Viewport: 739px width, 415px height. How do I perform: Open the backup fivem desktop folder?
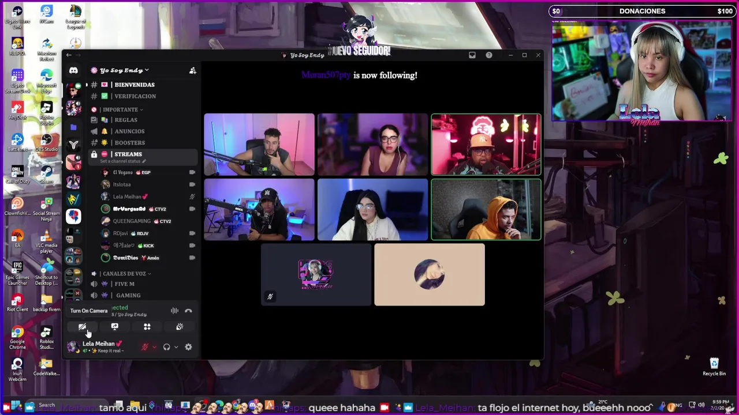tap(46, 303)
